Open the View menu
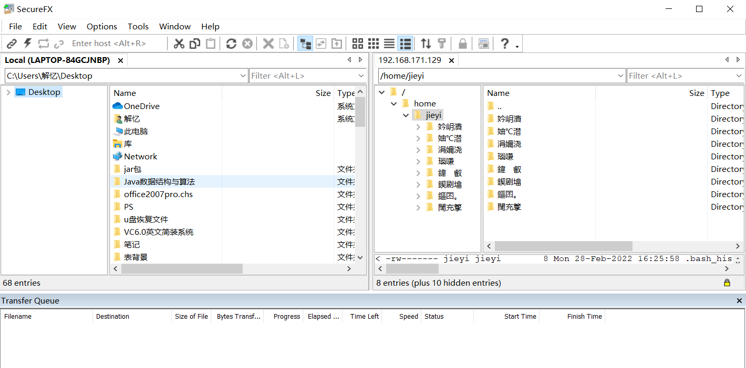Image resolution: width=746 pixels, height=368 pixels. 67,26
